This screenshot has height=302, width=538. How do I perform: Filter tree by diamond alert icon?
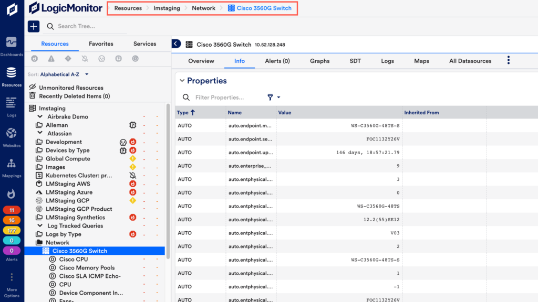(68, 59)
